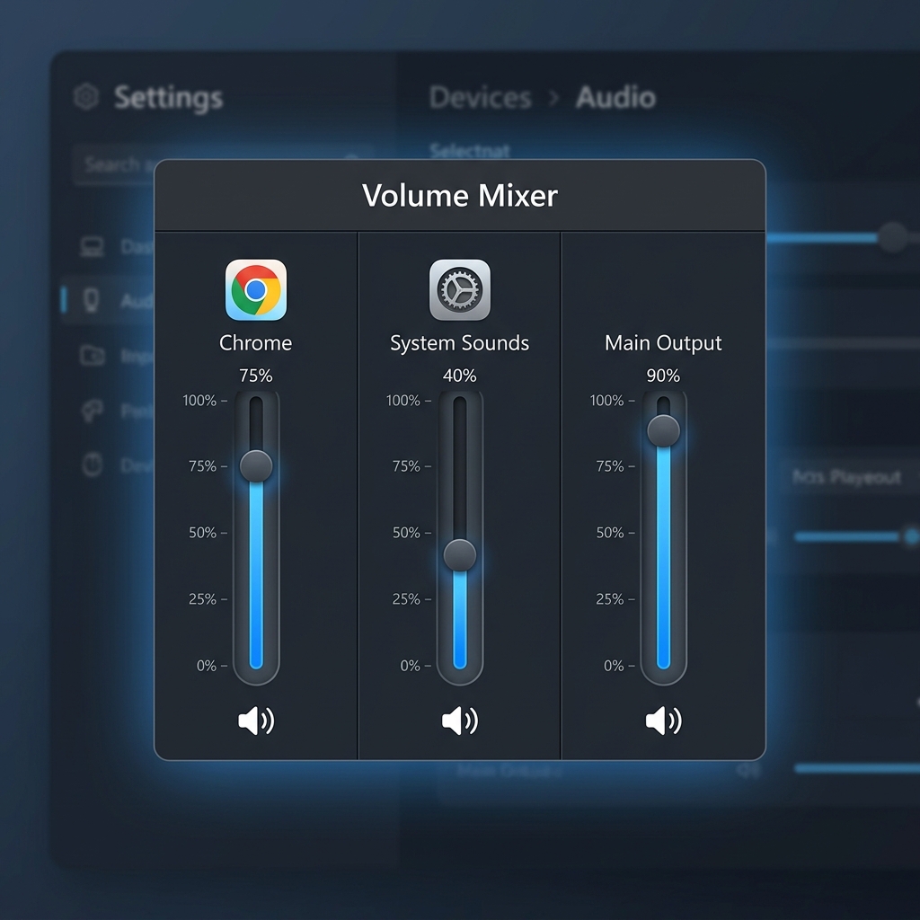Click the System Sounds 40% value

(459, 376)
